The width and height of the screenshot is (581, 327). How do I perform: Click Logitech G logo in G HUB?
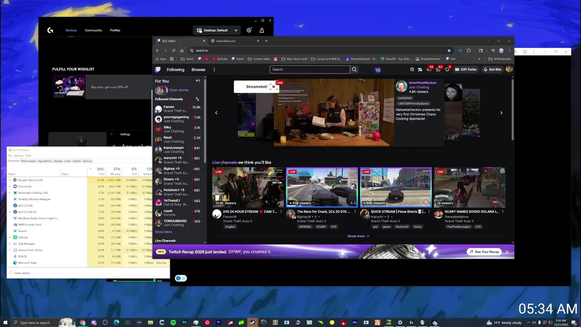[50, 30]
